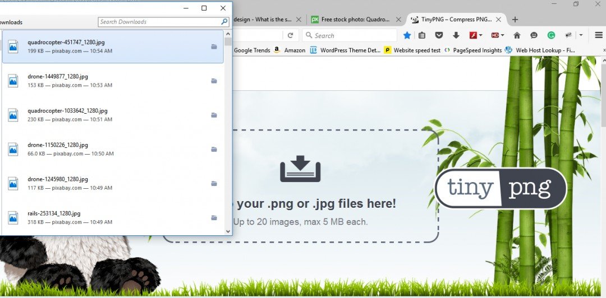Screen dimensions: 606x298
Task: Open containing folder for rails-253134_1280.jpg
Action: pyautogui.click(x=214, y=218)
